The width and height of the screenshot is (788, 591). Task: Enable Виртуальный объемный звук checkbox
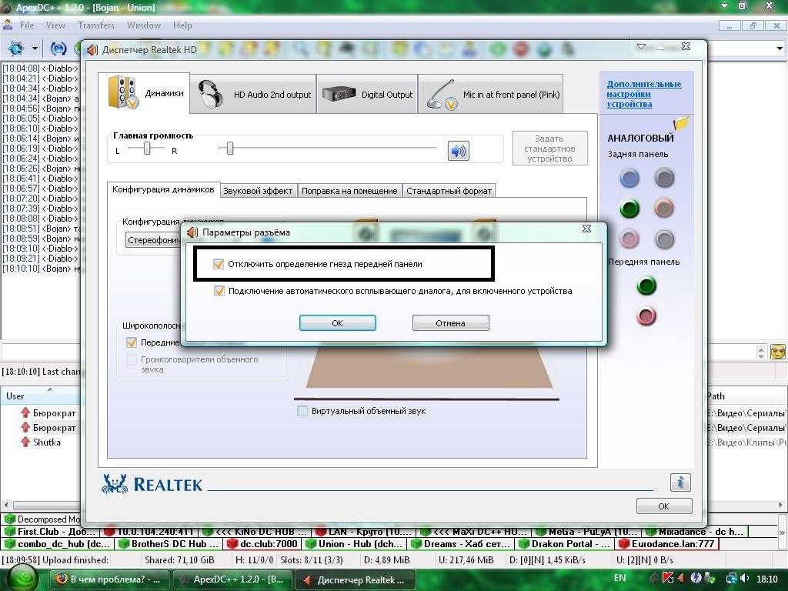click(302, 411)
